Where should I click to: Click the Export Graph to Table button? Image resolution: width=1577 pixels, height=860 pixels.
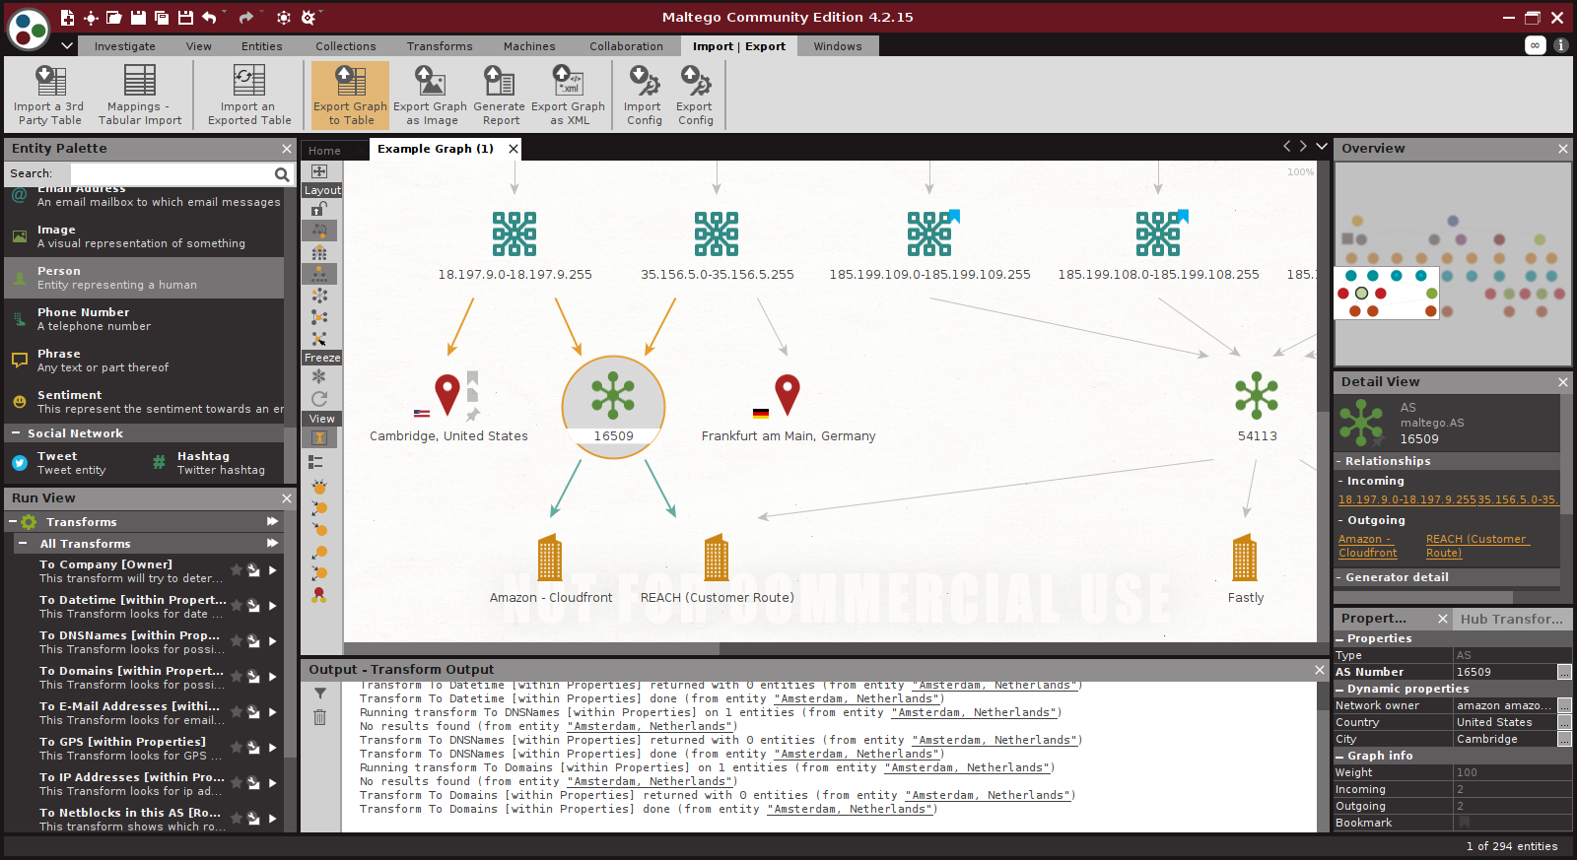(x=350, y=95)
